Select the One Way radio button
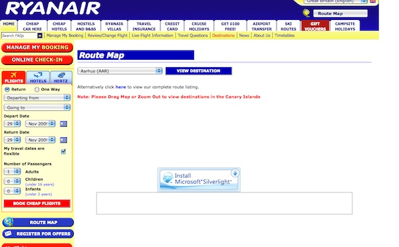399x247 pixels. (37, 89)
